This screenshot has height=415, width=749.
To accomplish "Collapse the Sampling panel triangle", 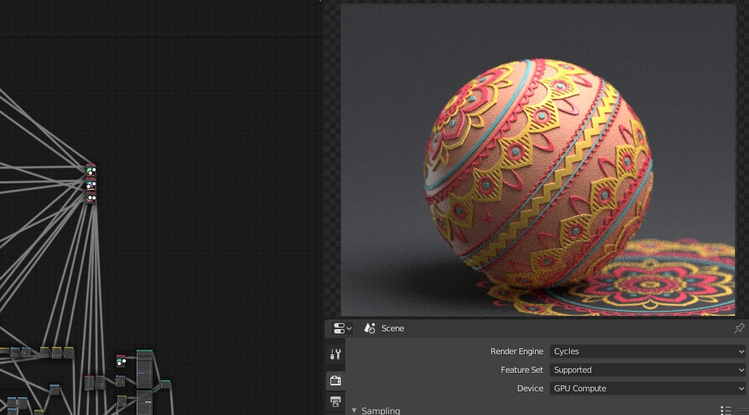I will (x=354, y=411).
